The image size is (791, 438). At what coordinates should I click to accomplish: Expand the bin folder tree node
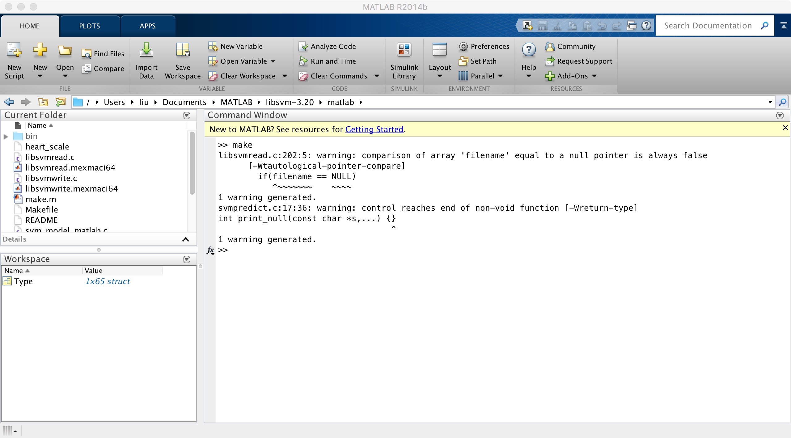(6, 137)
